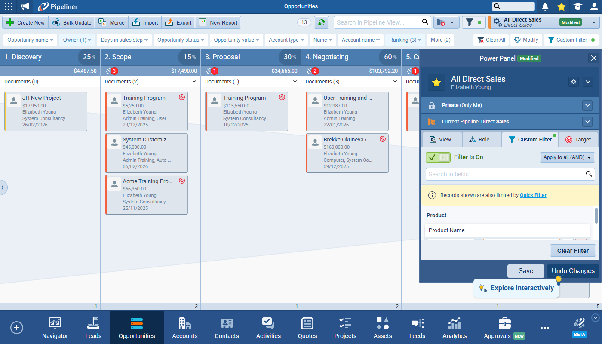Click the refresh pipeline icon
This screenshot has width=602, height=344.
point(321,22)
